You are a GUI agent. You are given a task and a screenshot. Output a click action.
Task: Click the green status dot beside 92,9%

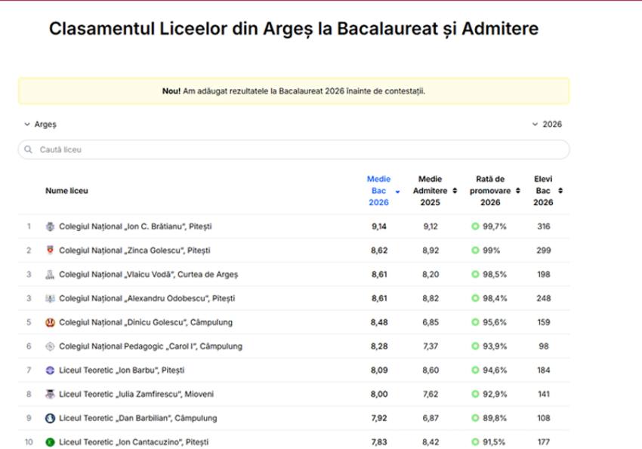coord(475,394)
